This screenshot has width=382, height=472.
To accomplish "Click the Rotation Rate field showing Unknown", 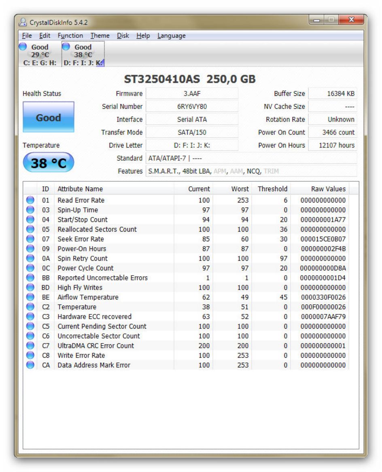I will click(333, 120).
